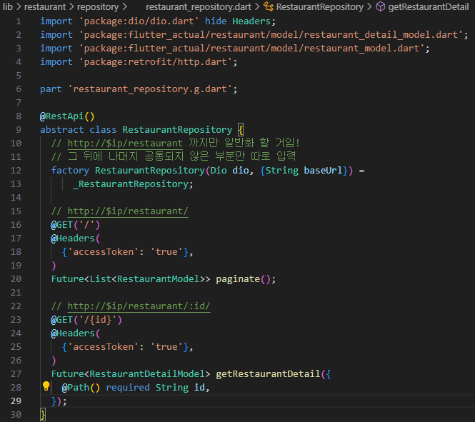Click 'required' keyword on line 28
This screenshot has height=422, width=475.
pos(128,388)
